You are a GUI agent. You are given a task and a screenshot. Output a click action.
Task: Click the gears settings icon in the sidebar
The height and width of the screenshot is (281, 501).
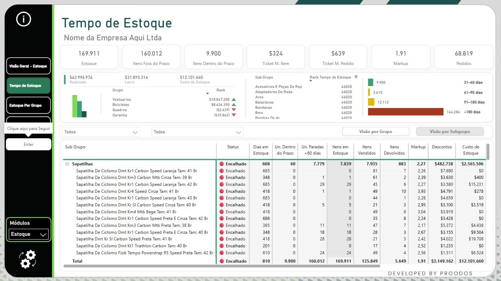click(x=27, y=259)
